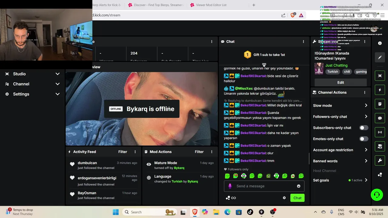Open the lightning bolt icon in right sidebar

(x=380, y=90)
